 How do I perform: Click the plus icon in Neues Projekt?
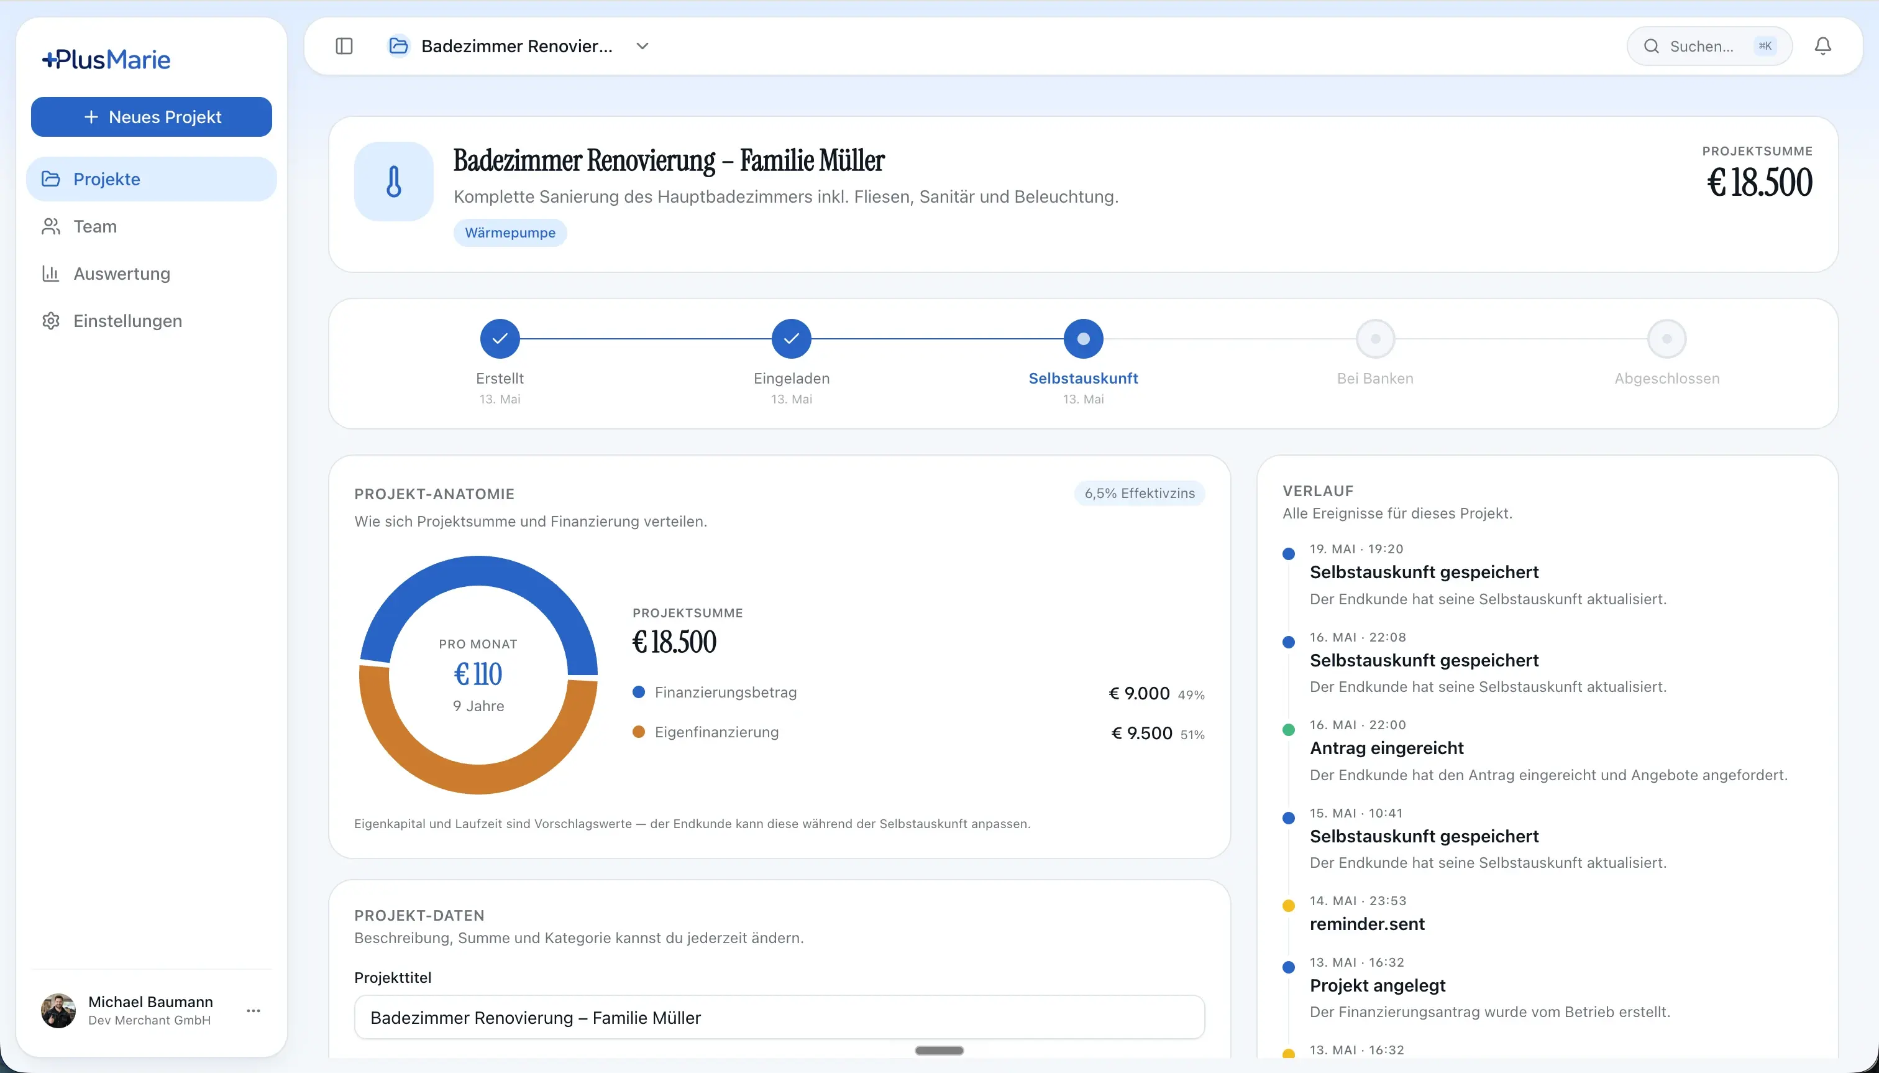pyautogui.click(x=91, y=116)
